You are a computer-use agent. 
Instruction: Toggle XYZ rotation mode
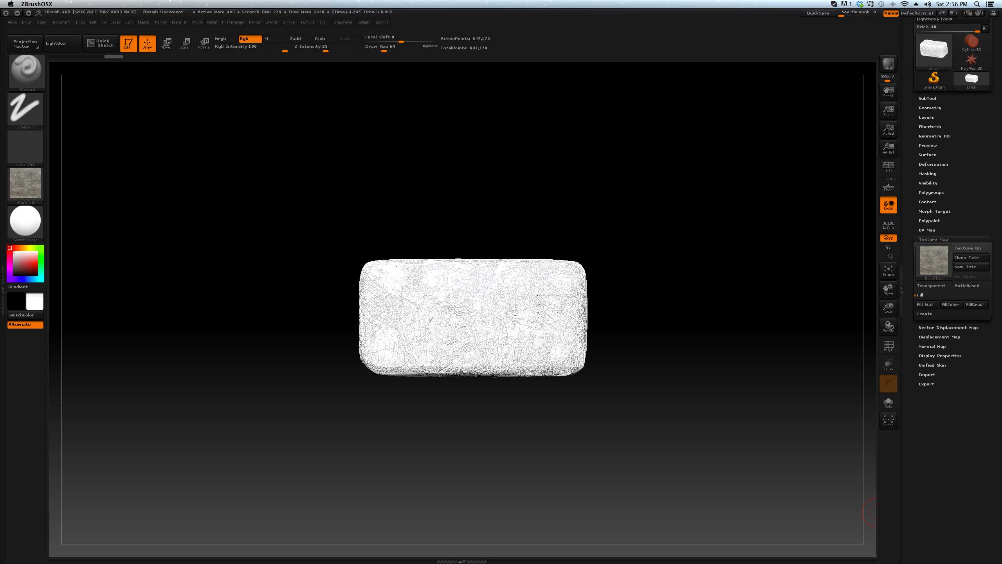pyautogui.click(x=888, y=238)
